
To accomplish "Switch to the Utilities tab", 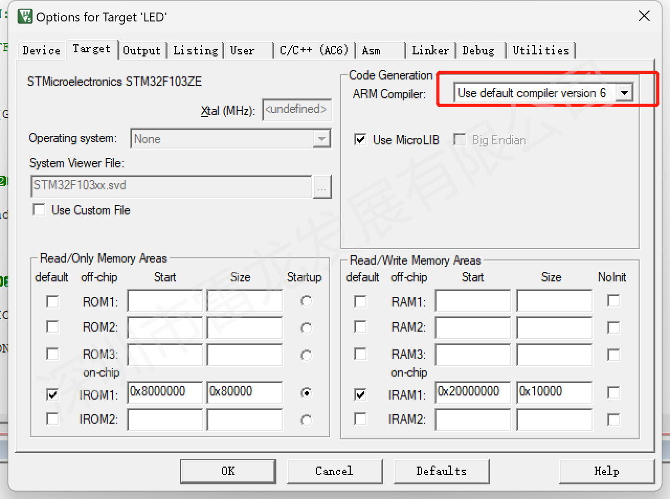I will pyautogui.click(x=541, y=50).
